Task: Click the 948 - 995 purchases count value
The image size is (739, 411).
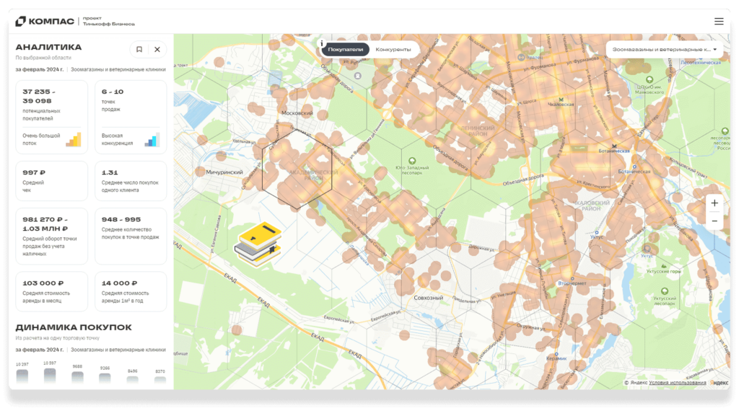Action: [121, 220]
